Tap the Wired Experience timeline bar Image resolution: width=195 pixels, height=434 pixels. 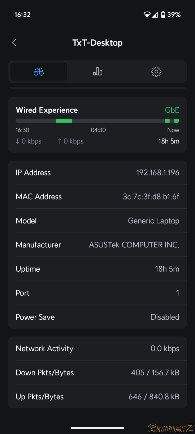tap(97, 121)
